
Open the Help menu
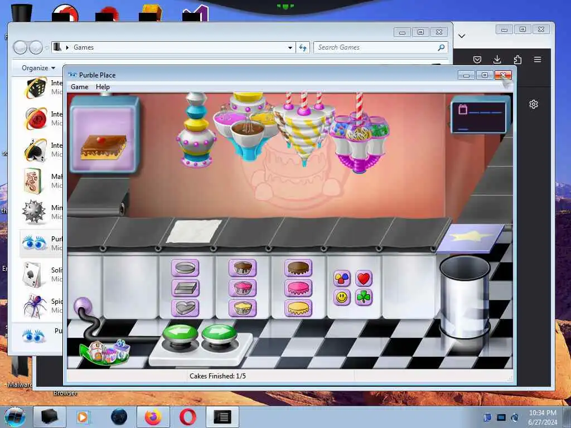[x=103, y=87]
